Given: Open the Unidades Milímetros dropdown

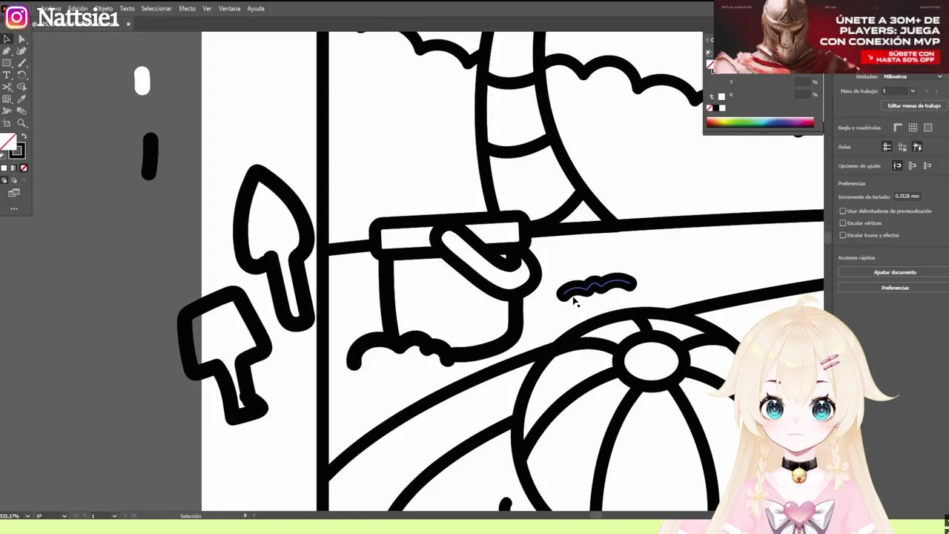Looking at the screenshot, I should pos(911,76).
